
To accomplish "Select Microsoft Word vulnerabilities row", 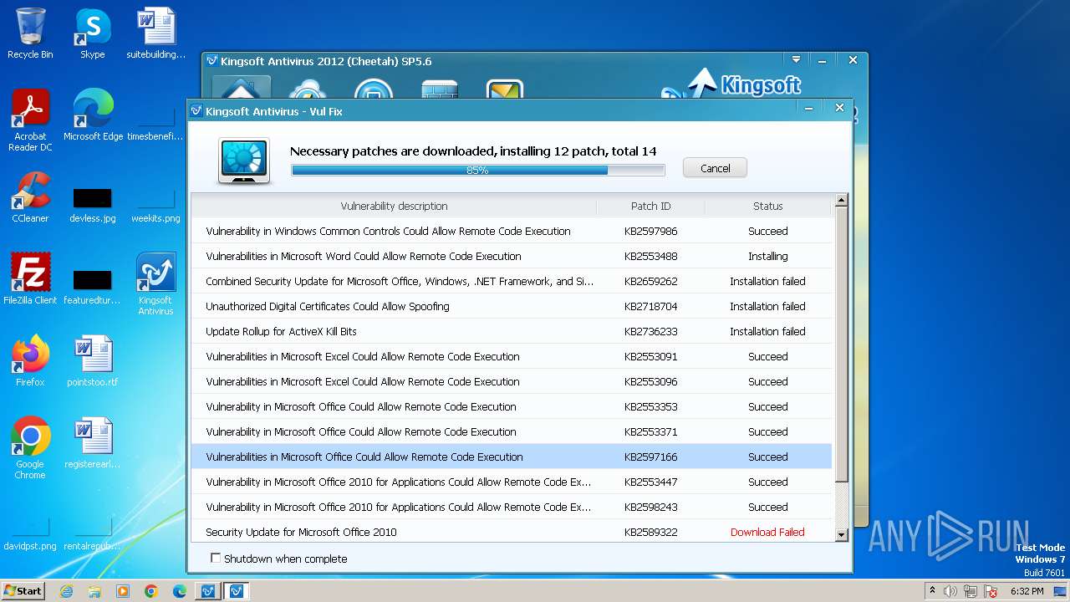I will click(512, 256).
